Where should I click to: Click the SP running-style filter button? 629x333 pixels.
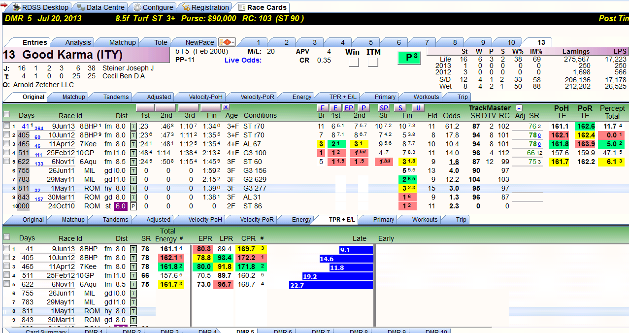(x=384, y=108)
